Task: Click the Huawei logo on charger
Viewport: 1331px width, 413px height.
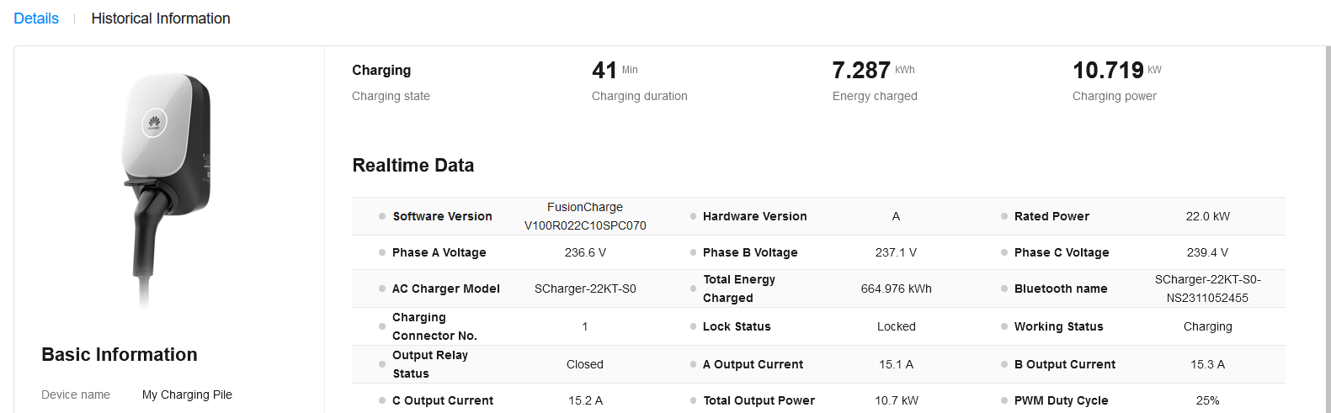Action: (x=154, y=123)
